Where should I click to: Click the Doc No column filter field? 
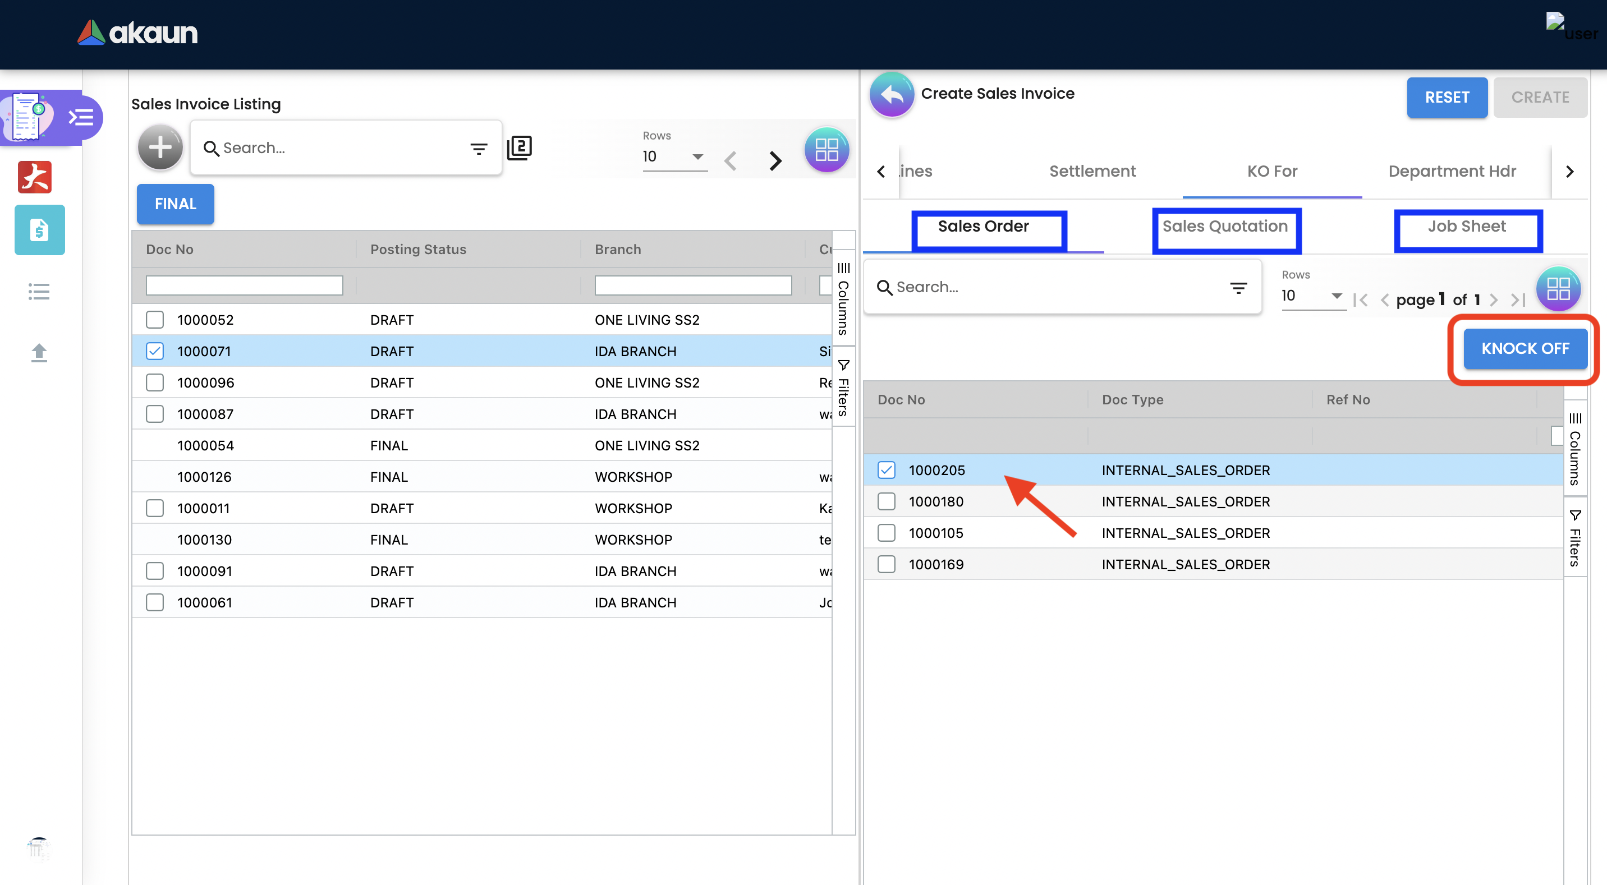(245, 285)
